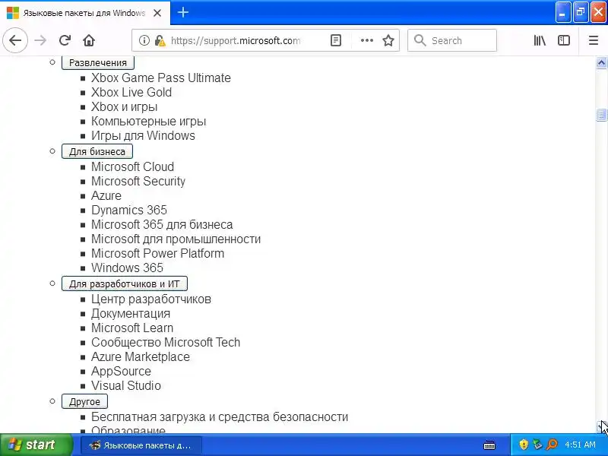This screenshot has height=456, width=608.
Task: Select Языковые пакеты taskbar window button
Action: 141,445
